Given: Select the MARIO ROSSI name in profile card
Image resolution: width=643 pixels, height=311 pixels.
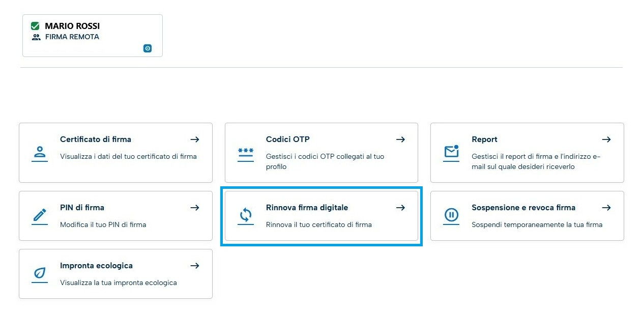Looking at the screenshot, I should 72,26.
